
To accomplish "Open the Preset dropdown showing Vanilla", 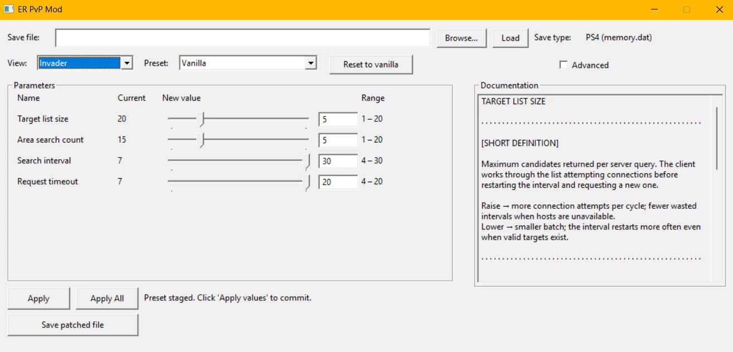I will [x=248, y=63].
